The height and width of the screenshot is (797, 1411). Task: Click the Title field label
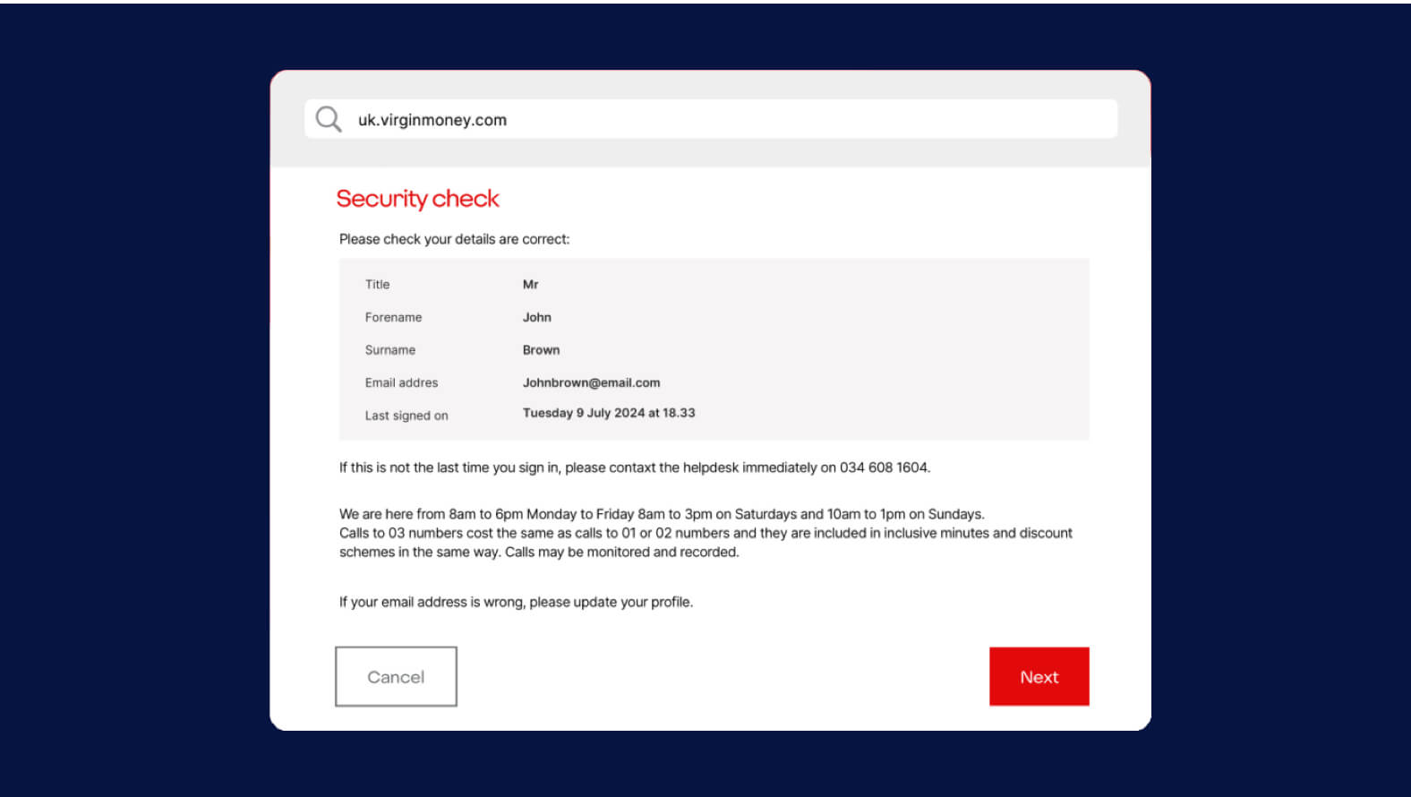point(377,285)
